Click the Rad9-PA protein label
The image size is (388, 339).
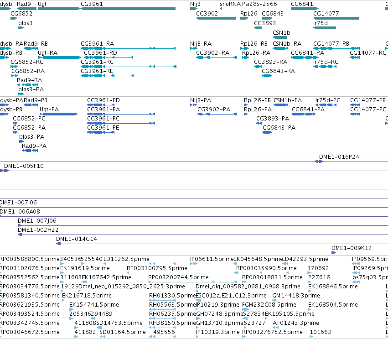34,146
